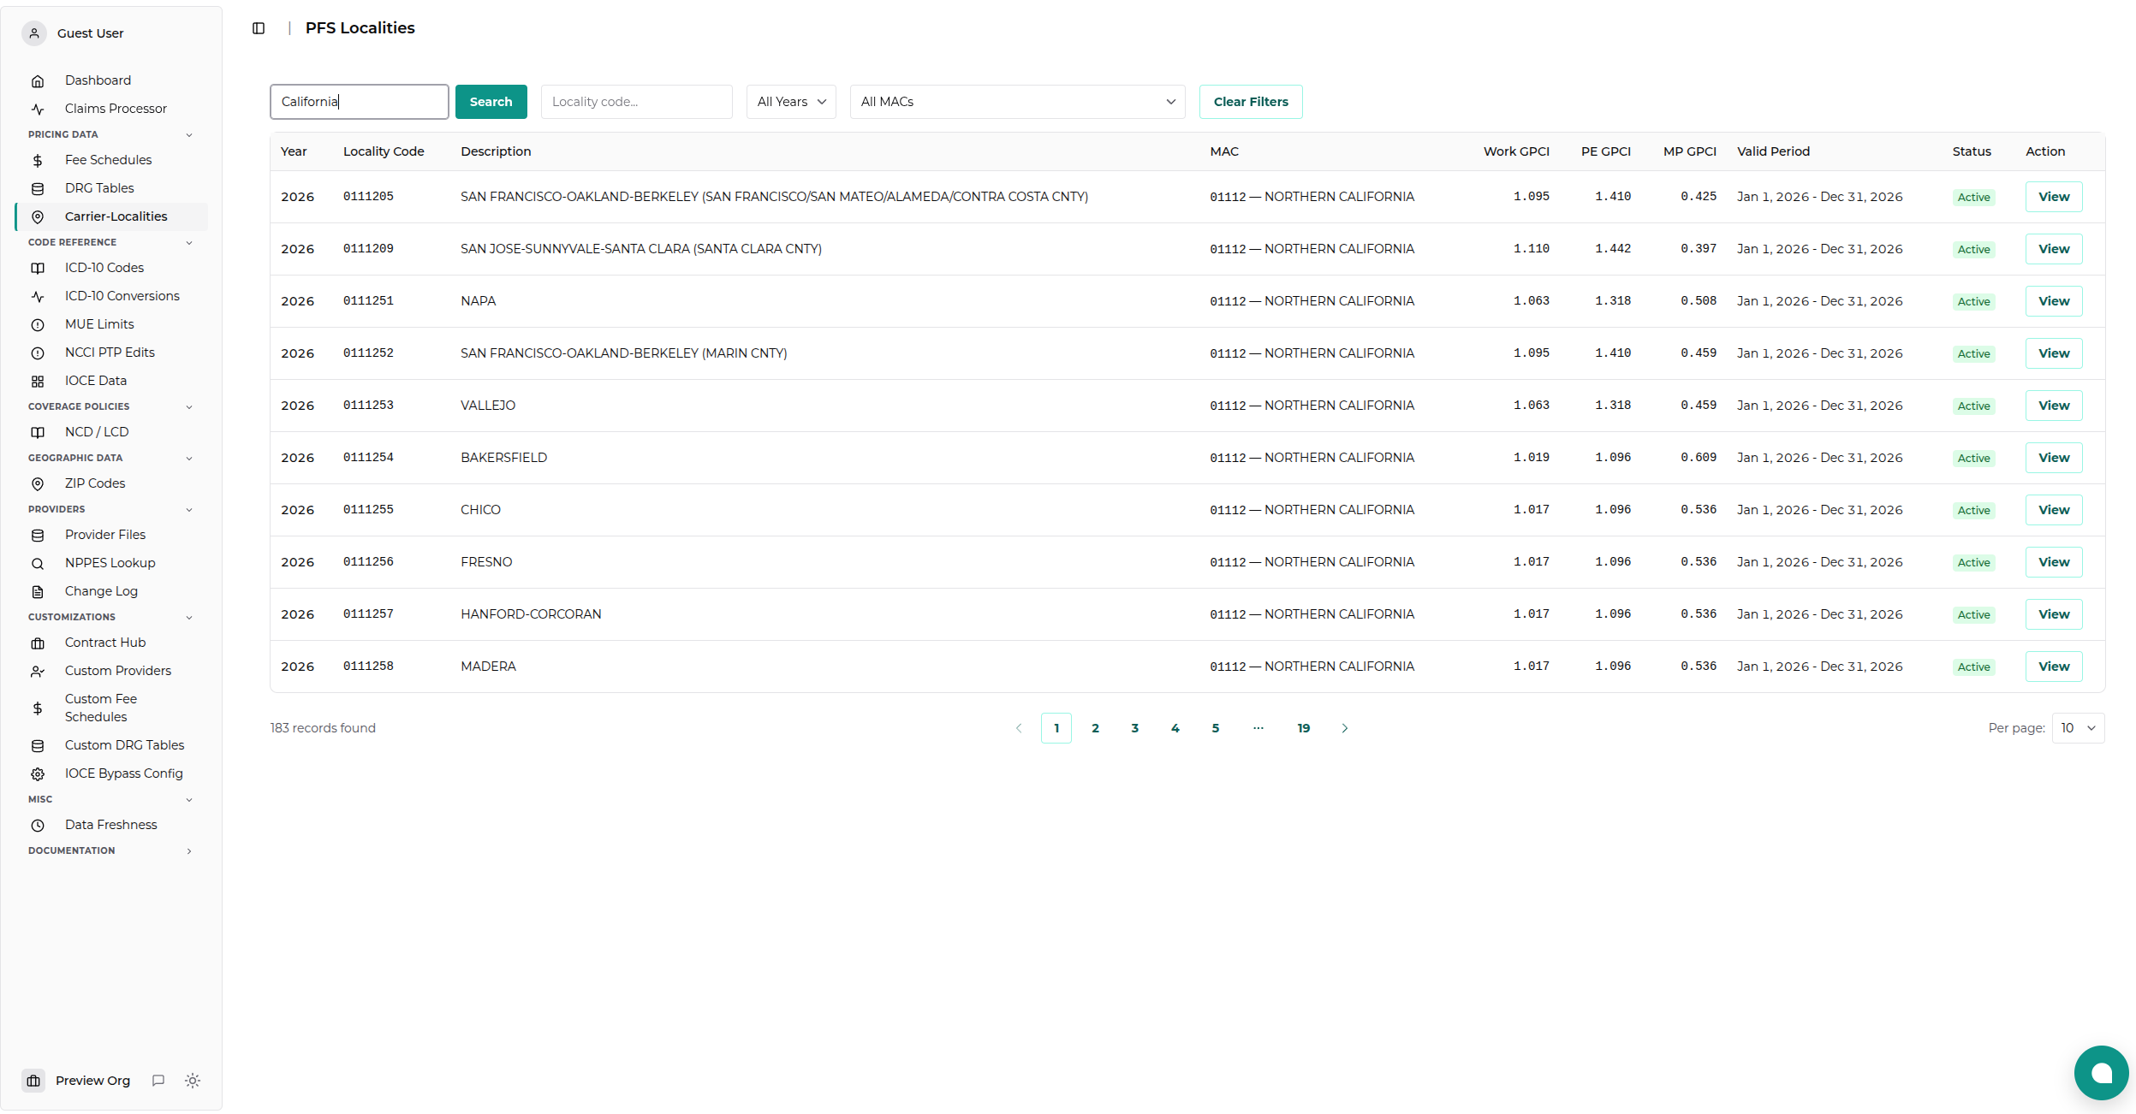The image size is (2136, 1114).
Task: Go to page 2 of results
Action: pyautogui.click(x=1095, y=728)
